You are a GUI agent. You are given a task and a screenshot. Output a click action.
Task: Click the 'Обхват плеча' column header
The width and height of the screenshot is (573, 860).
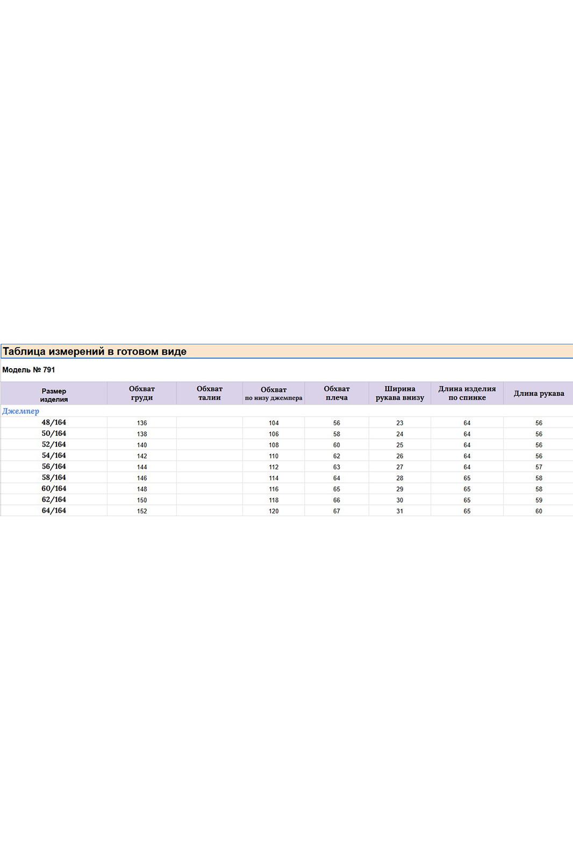pos(336,393)
